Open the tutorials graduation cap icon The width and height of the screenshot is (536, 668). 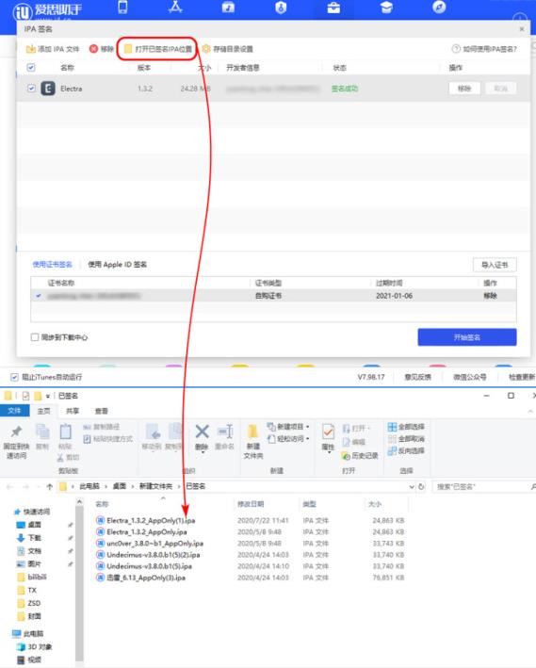pos(386,8)
